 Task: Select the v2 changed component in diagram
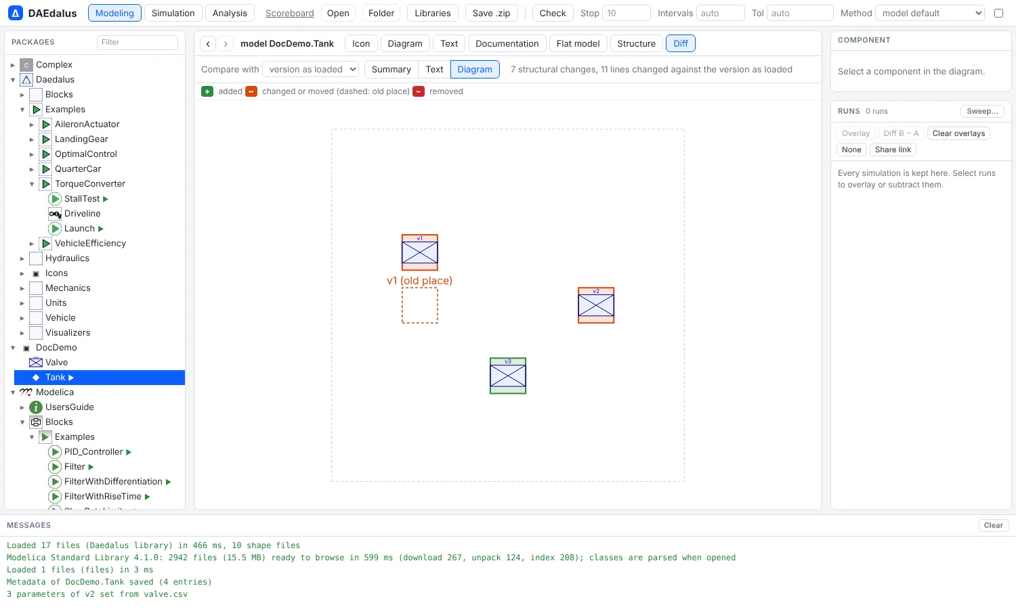click(596, 305)
